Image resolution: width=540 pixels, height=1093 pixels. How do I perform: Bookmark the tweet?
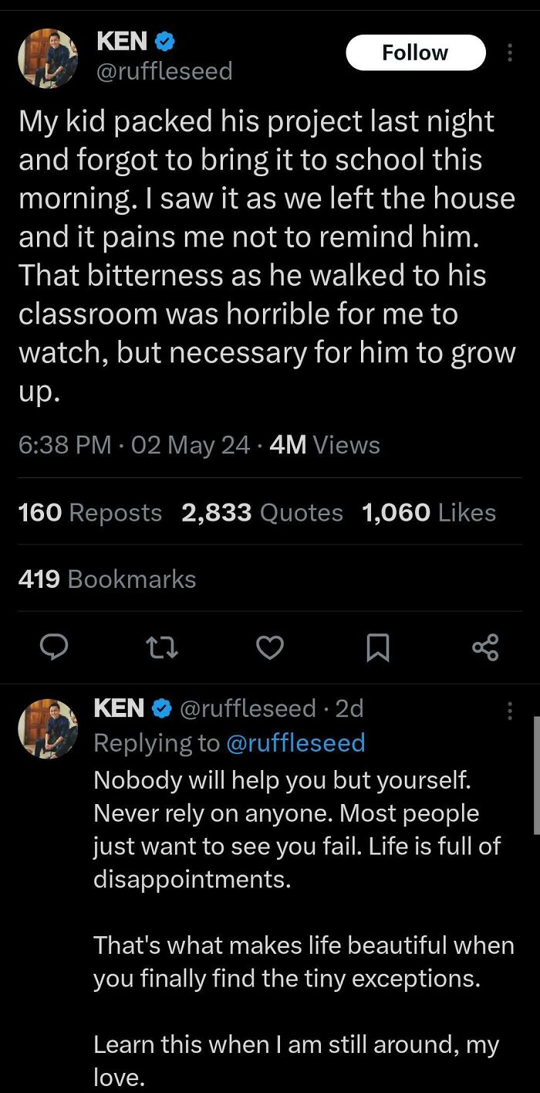pyautogui.click(x=377, y=647)
